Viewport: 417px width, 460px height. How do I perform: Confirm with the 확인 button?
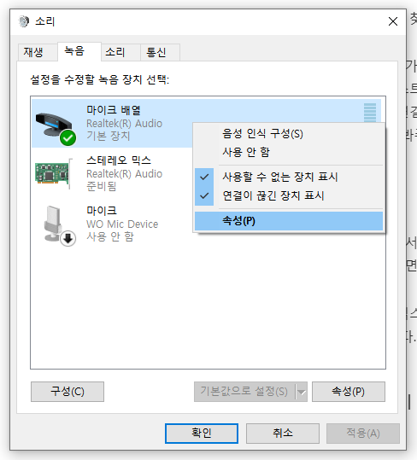(202, 434)
